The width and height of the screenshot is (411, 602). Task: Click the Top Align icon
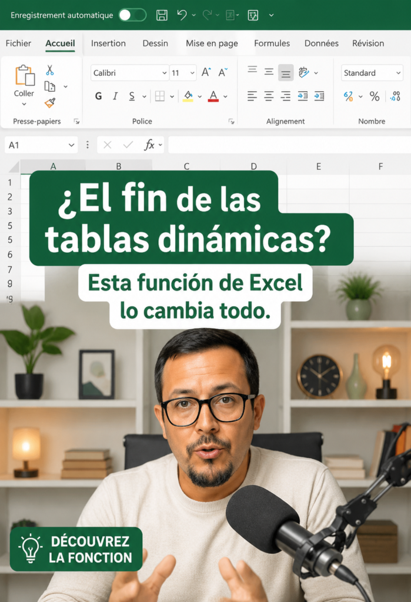click(252, 69)
